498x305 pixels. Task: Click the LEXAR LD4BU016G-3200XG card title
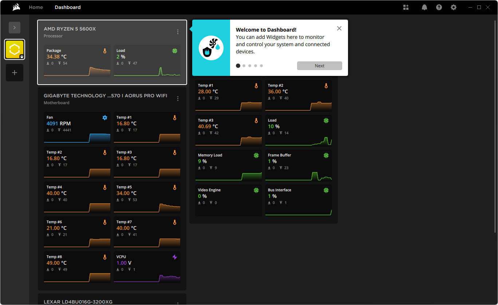coord(78,302)
